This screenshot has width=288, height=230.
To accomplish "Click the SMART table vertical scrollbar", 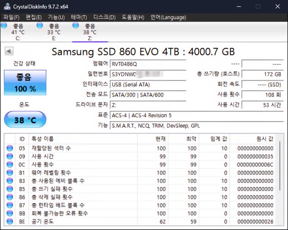I will tap(280, 166).
